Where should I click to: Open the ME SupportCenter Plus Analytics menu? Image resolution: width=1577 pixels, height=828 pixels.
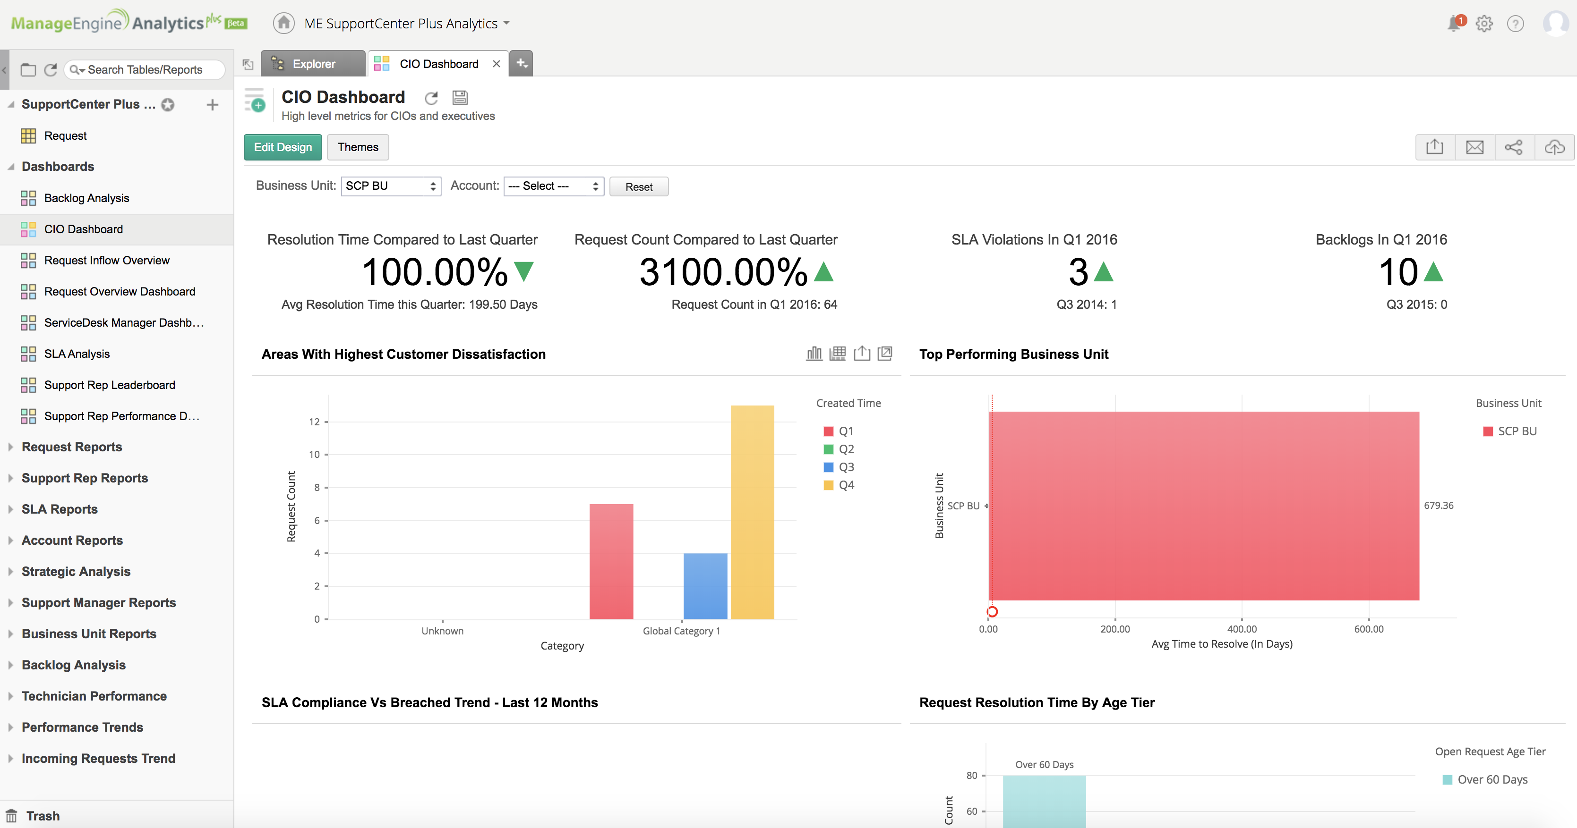pyautogui.click(x=406, y=23)
